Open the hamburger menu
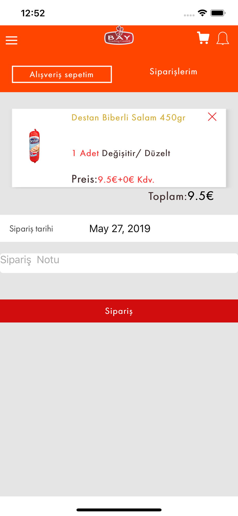 [x=12, y=40]
